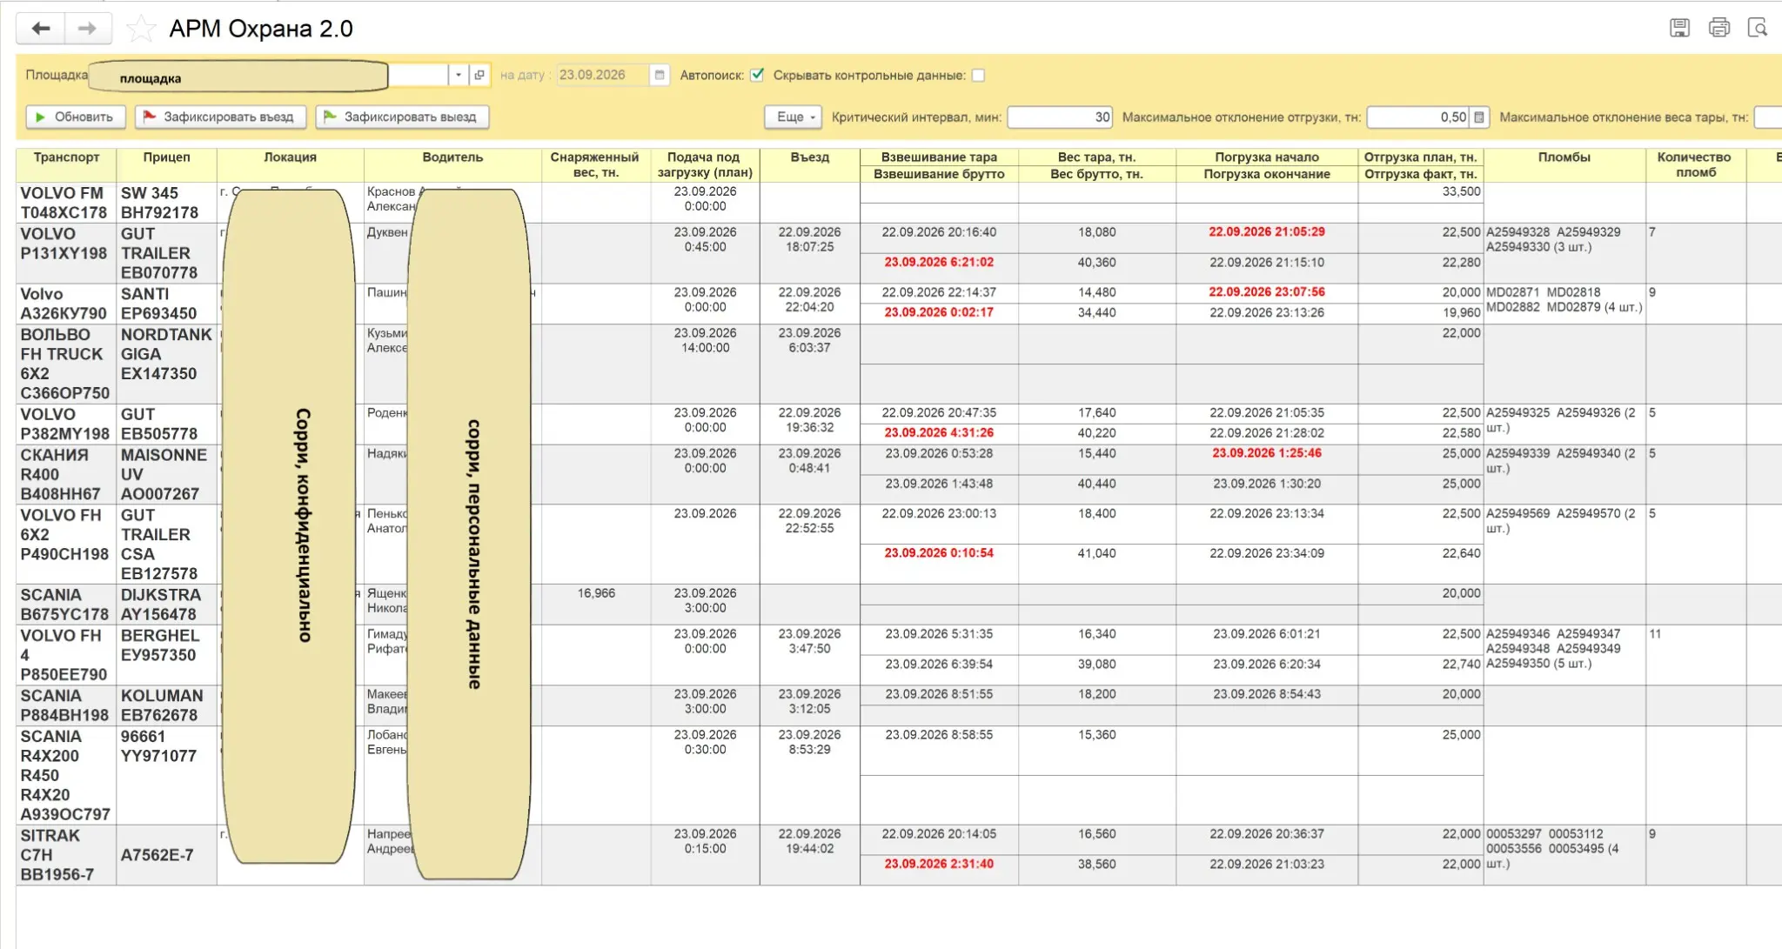Click Зафиксировать выезд button

point(402,117)
